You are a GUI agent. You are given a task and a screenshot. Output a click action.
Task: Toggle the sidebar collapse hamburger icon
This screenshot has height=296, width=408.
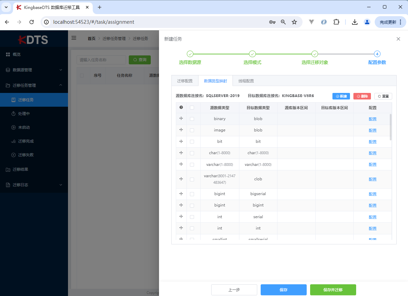(73, 38)
